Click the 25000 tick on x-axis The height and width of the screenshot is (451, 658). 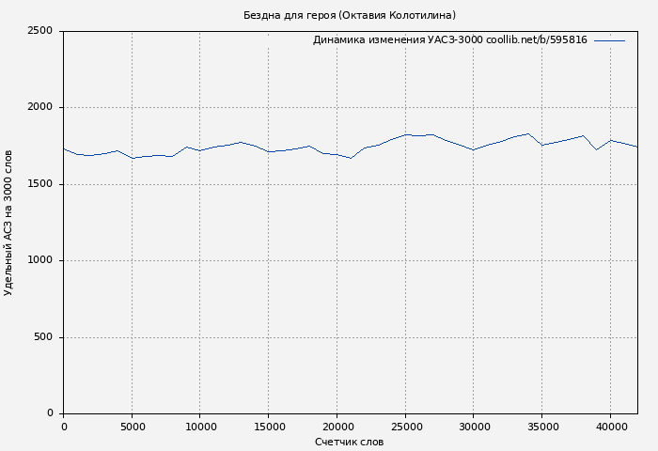pos(405,427)
